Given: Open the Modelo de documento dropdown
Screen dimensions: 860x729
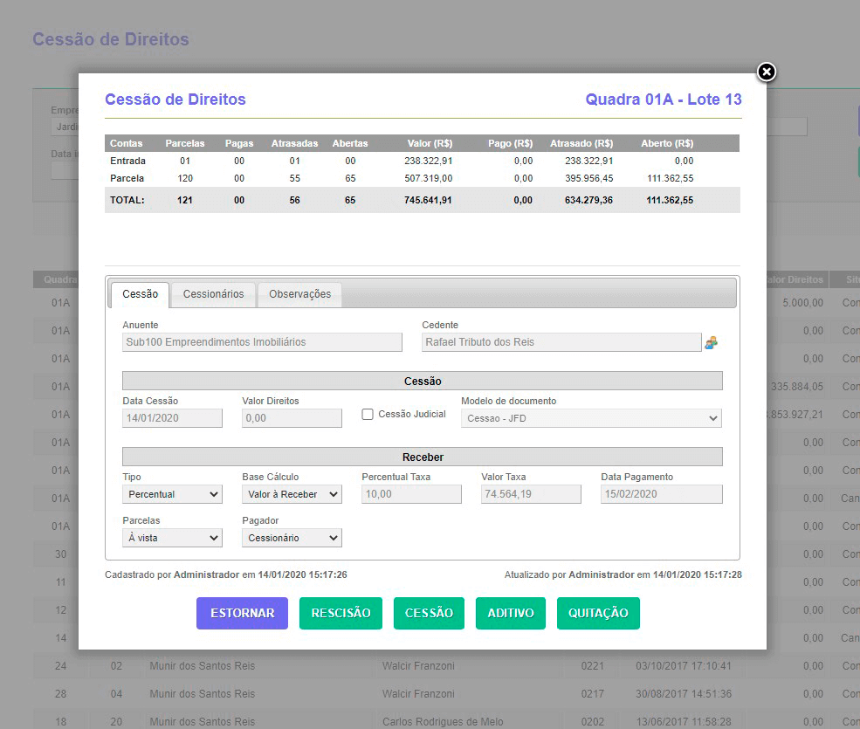Looking at the screenshot, I should tap(590, 418).
